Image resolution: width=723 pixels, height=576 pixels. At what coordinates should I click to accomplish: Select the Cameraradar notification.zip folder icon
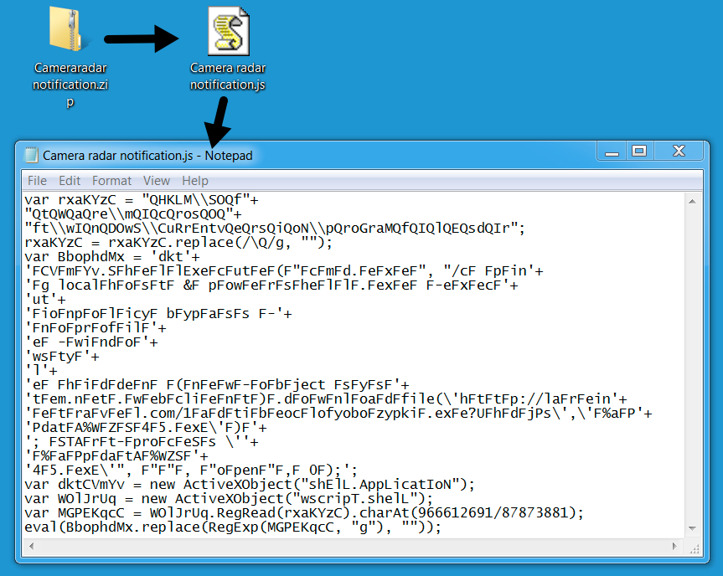pos(66,28)
